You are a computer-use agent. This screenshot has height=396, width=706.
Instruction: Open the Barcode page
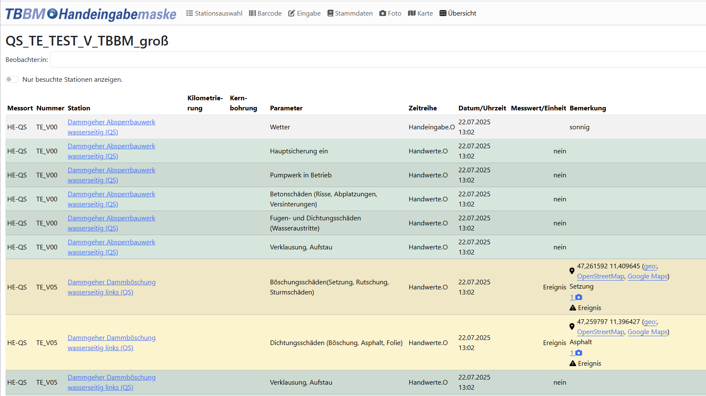(x=265, y=13)
